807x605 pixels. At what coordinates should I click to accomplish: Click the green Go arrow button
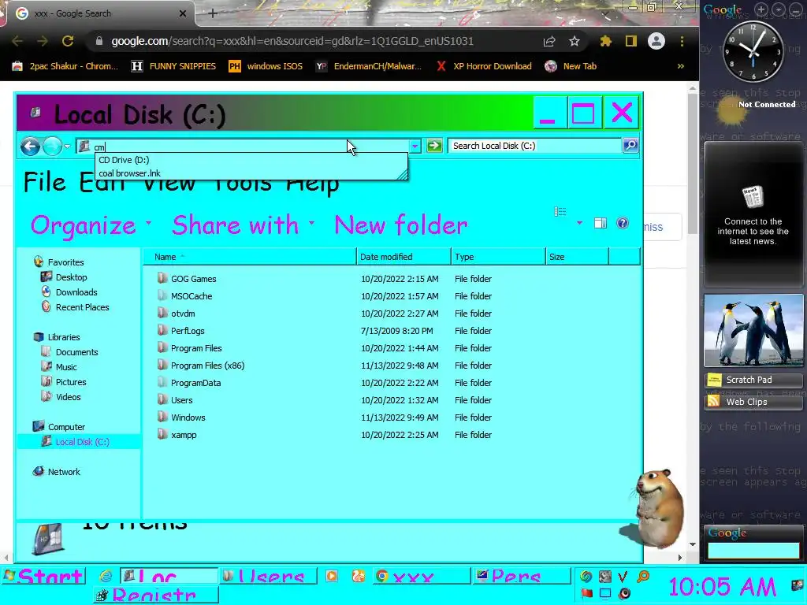click(x=434, y=146)
